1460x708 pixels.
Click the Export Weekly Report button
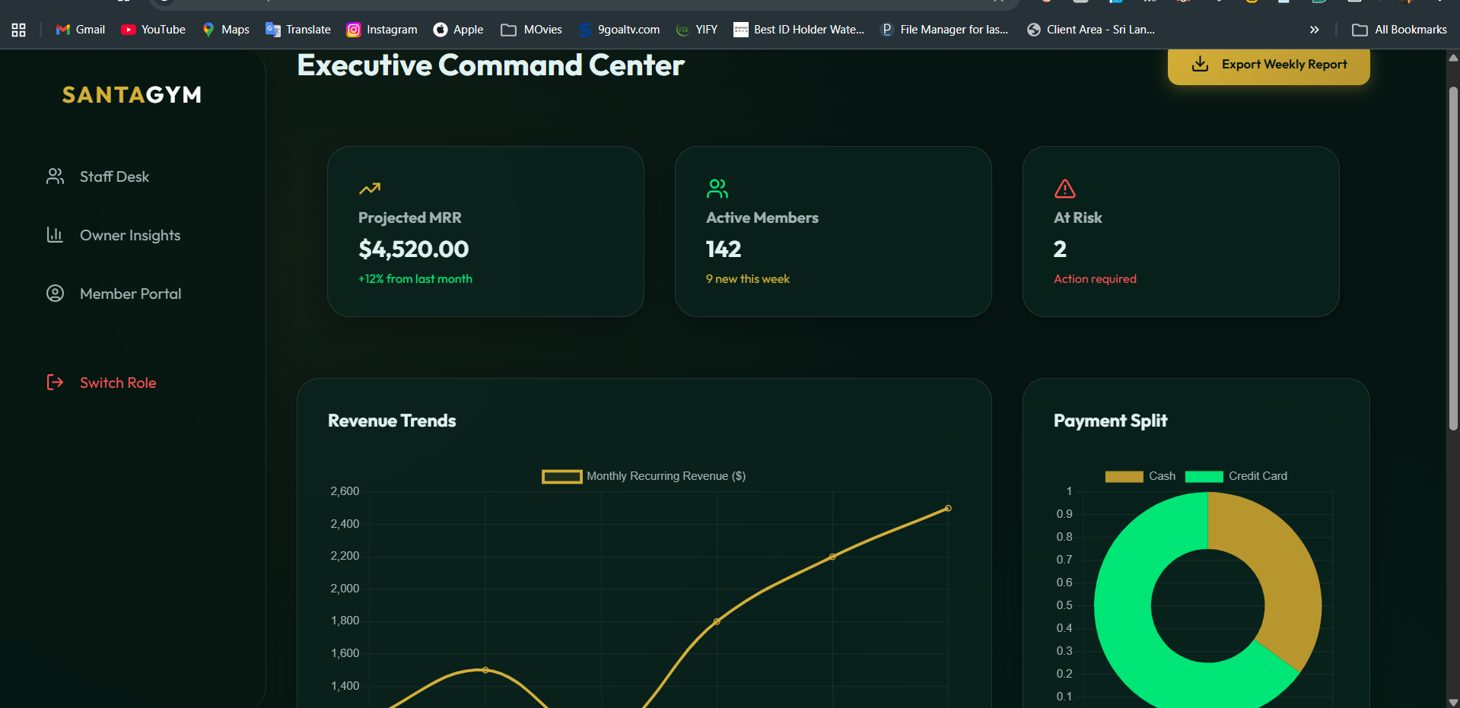[x=1269, y=65]
